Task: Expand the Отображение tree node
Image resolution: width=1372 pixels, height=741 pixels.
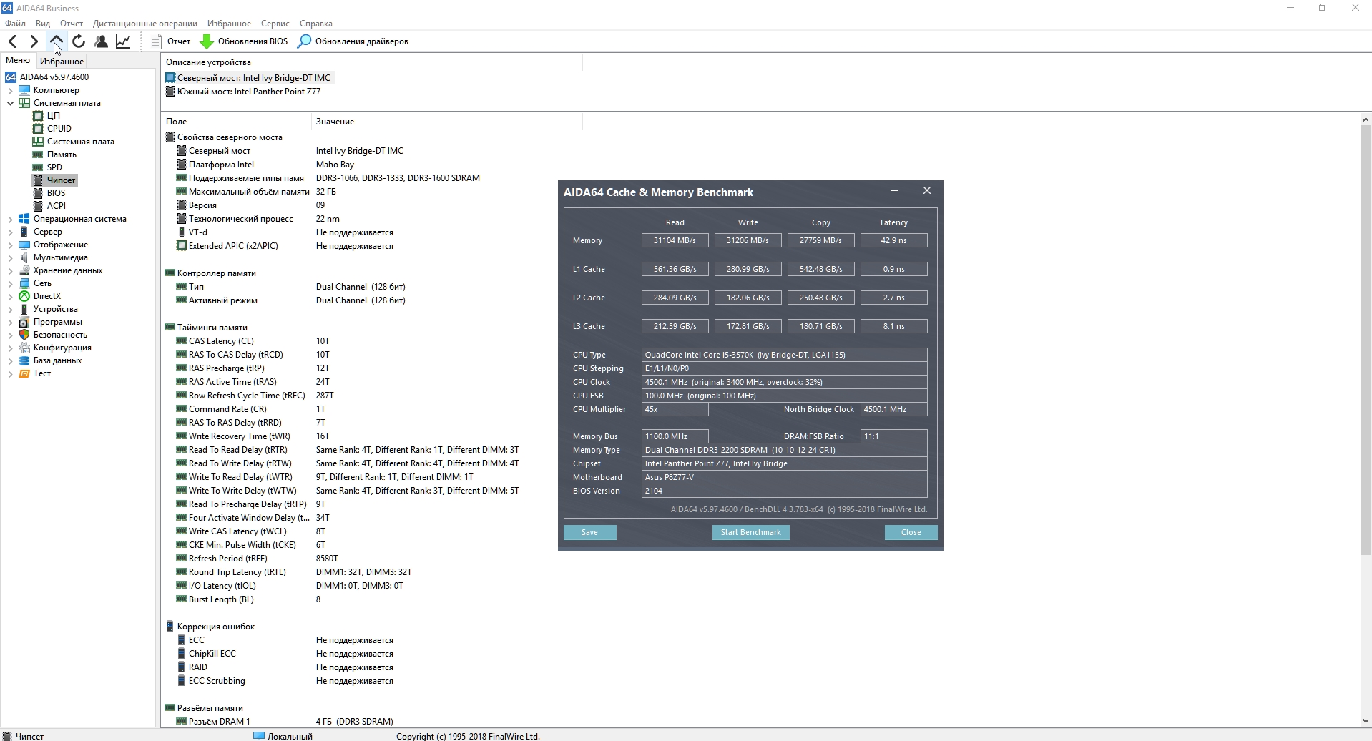Action: 11,245
